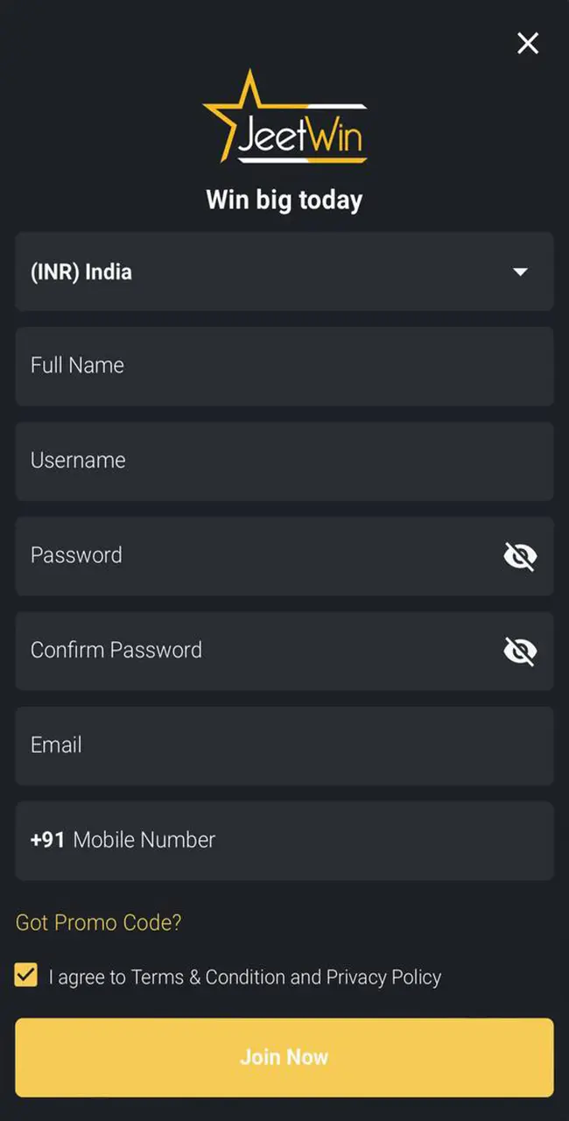Click the dropdown arrow next to (INR) India
Image resolution: width=569 pixels, height=1121 pixels.
pos(521,272)
